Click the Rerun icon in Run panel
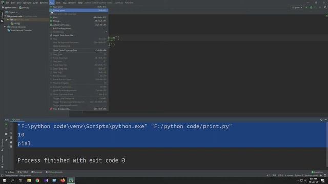Viewport: 328px width, 184px height. click(6, 124)
